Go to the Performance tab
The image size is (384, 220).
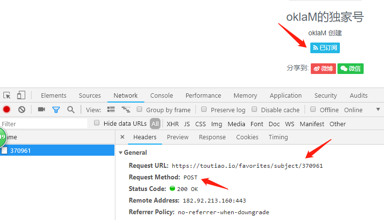pos(203,95)
